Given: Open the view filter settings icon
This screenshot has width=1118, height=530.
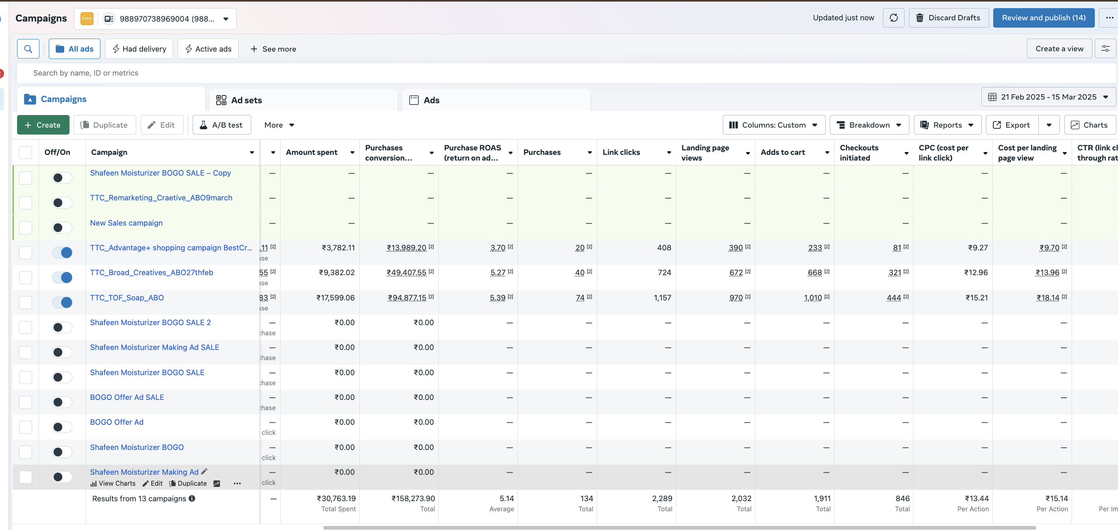Looking at the screenshot, I should 1105,49.
